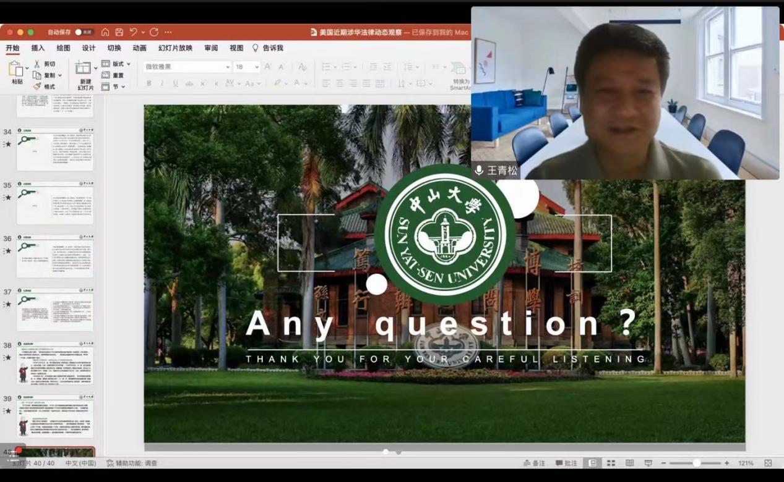This screenshot has height=482, width=784.
Task: Click the decrease font size icon
Action: pyautogui.click(x=282, y=67)
